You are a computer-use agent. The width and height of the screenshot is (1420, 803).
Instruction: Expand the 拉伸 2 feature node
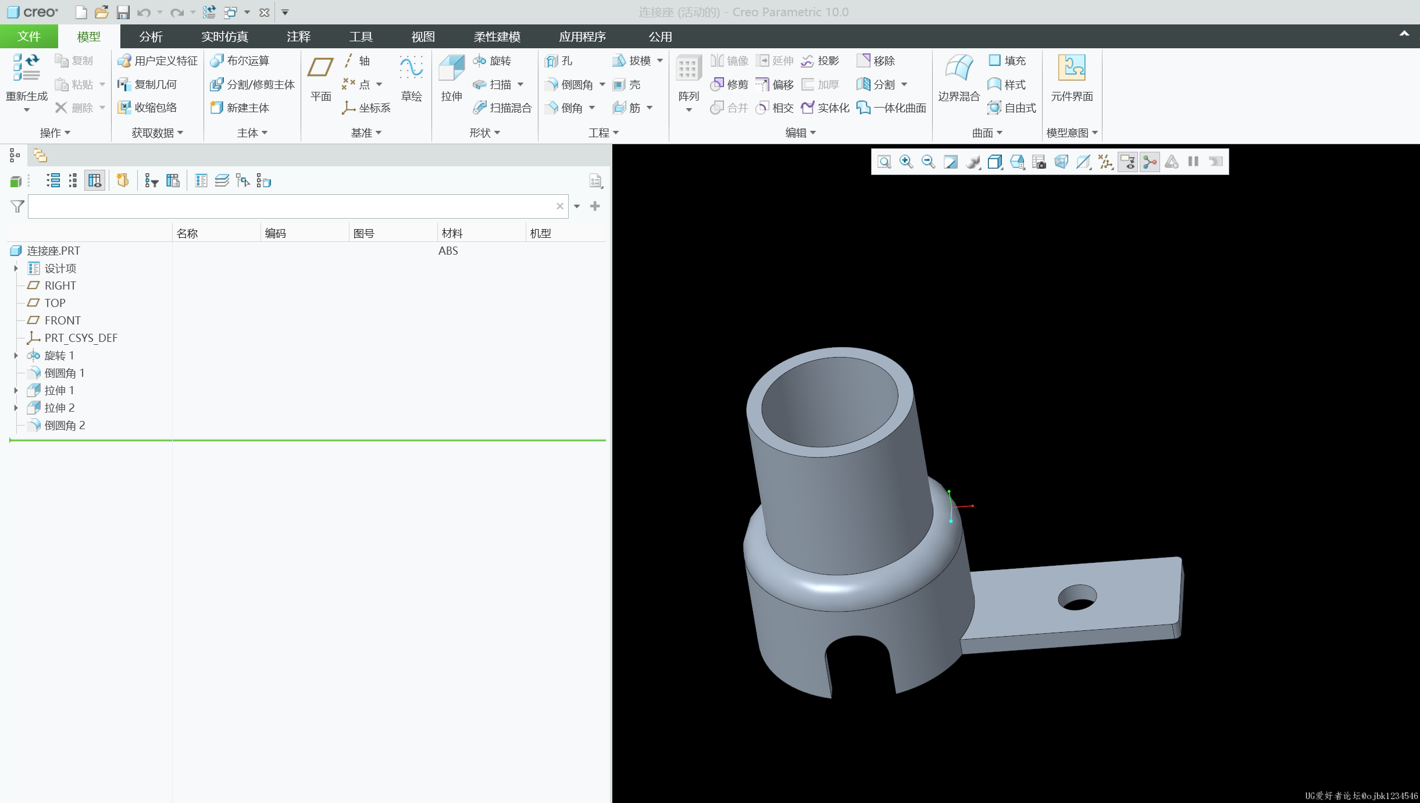point(16,408)
